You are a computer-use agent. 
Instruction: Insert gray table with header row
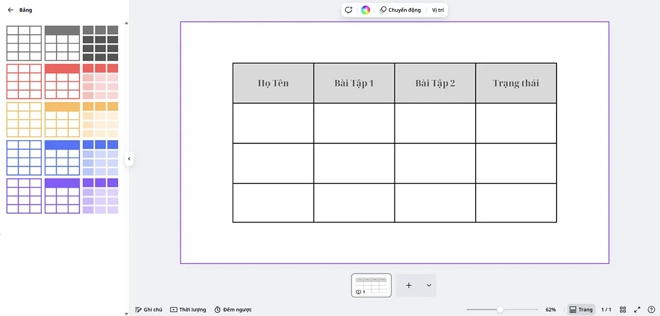62,43
